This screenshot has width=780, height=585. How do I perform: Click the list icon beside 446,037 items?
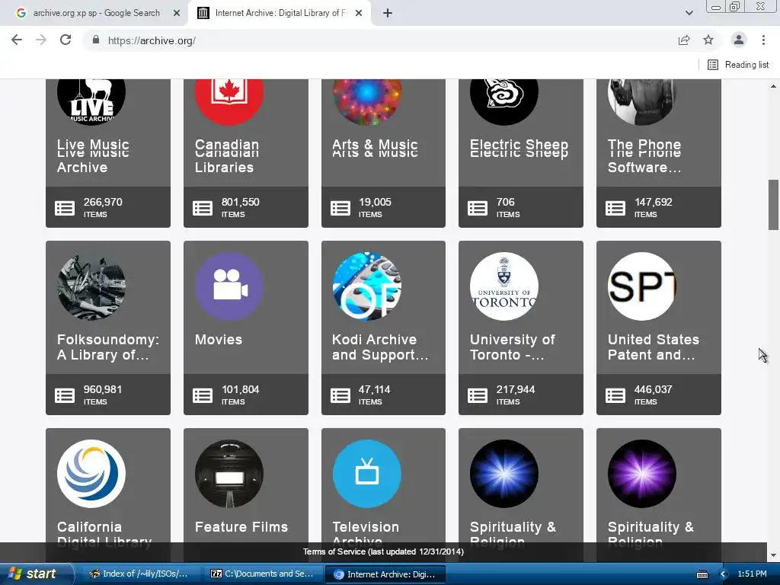click(615, 395)
